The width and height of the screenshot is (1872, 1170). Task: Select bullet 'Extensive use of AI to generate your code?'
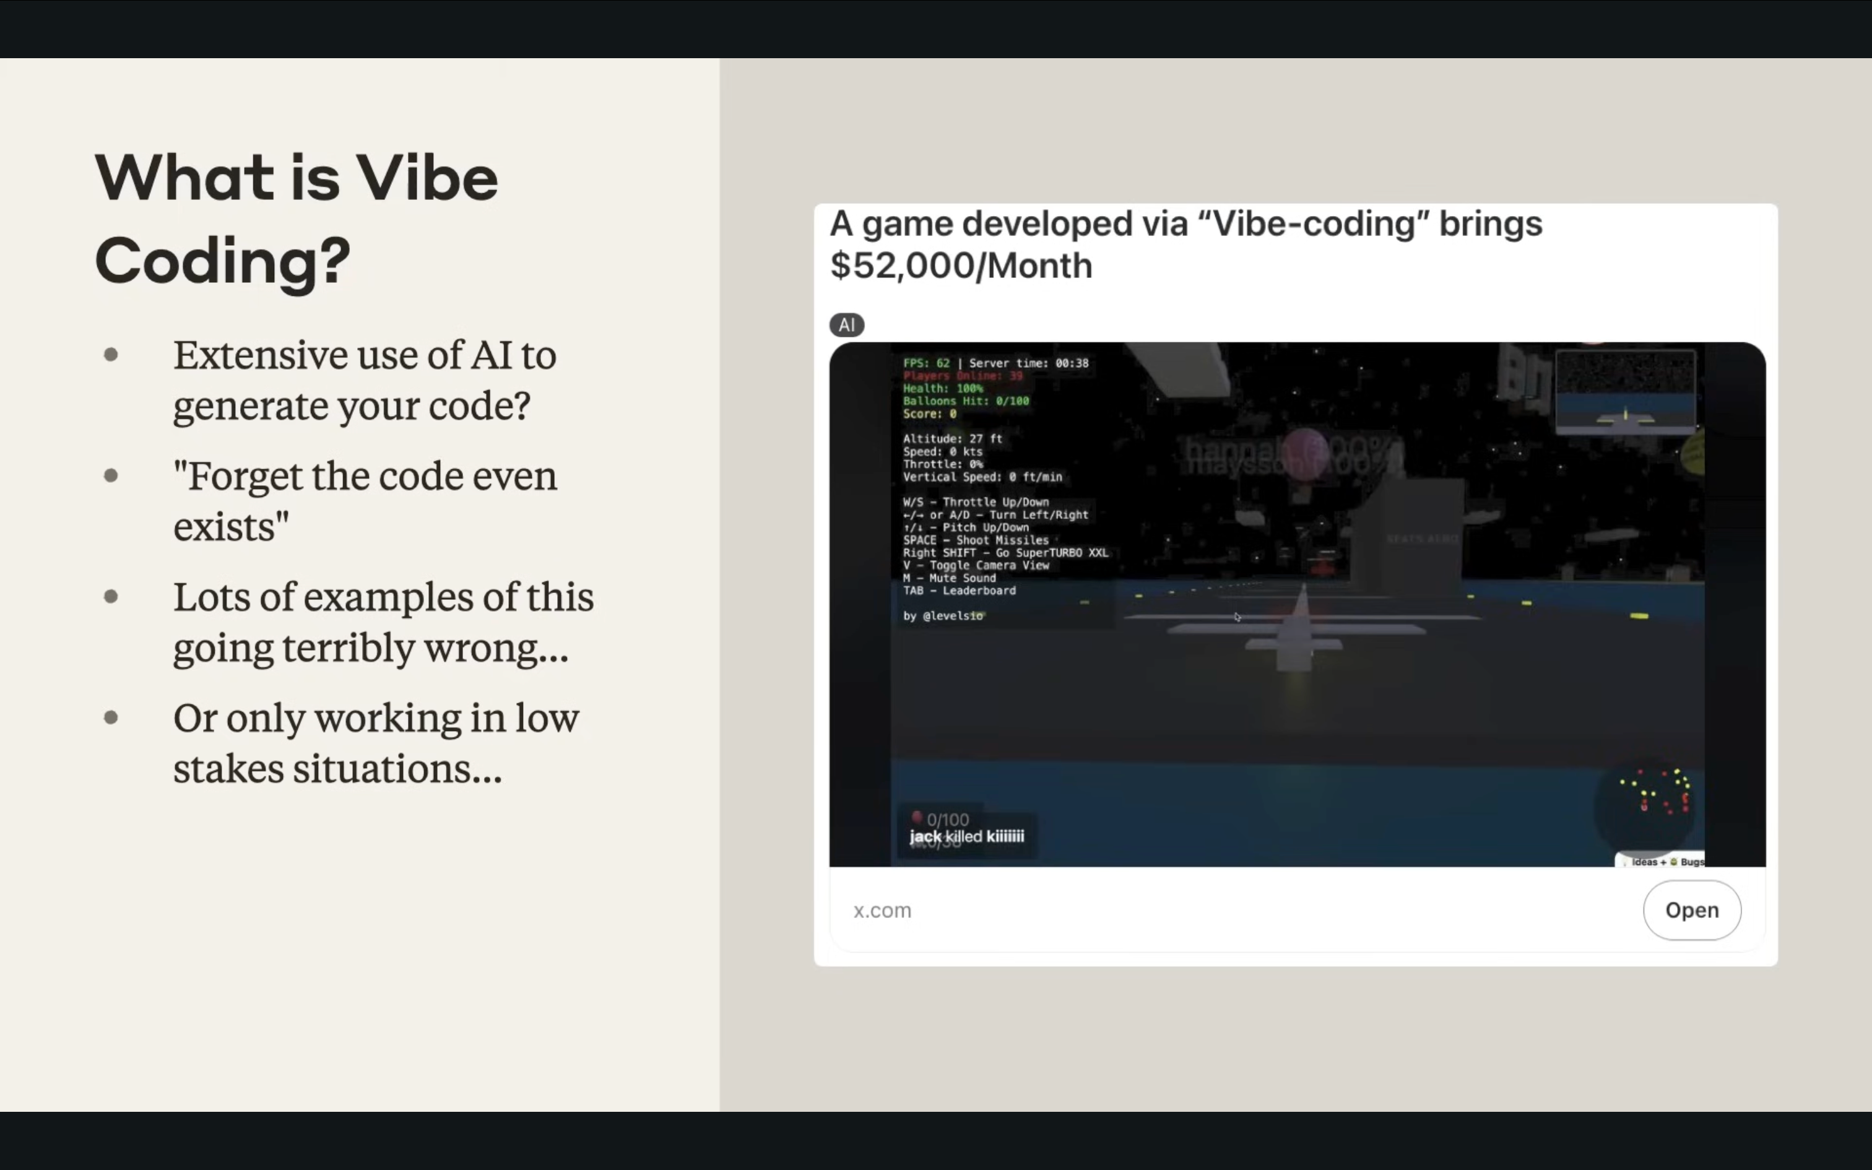pos(365,380)
